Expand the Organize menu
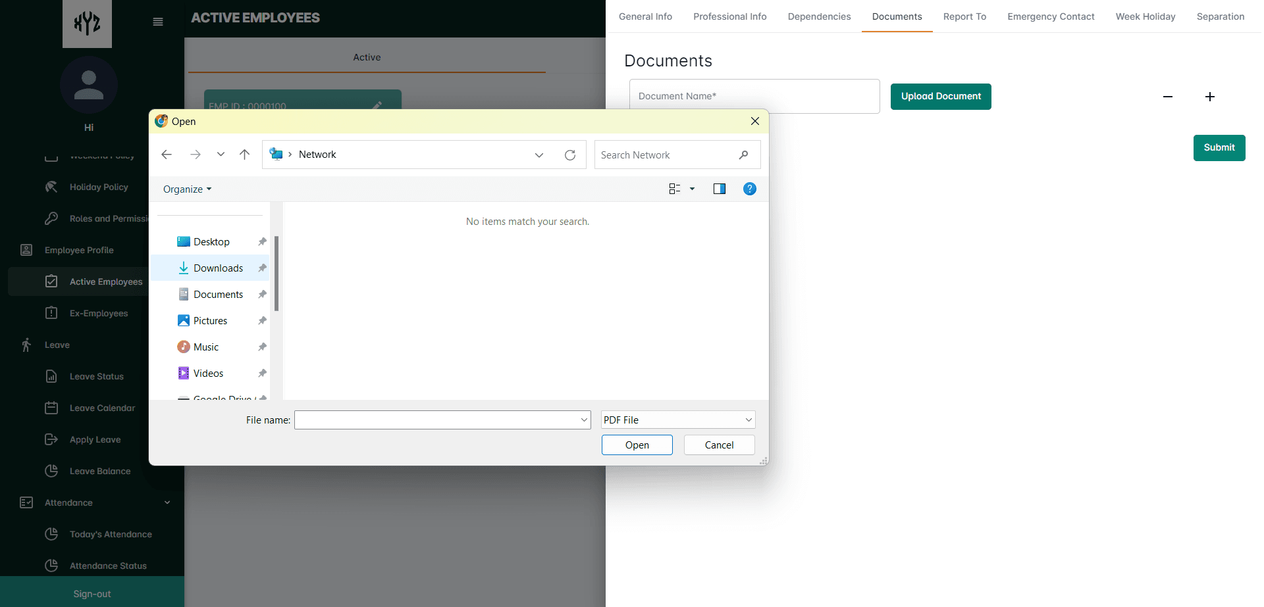1264x607 pixels. click(187, 189)
